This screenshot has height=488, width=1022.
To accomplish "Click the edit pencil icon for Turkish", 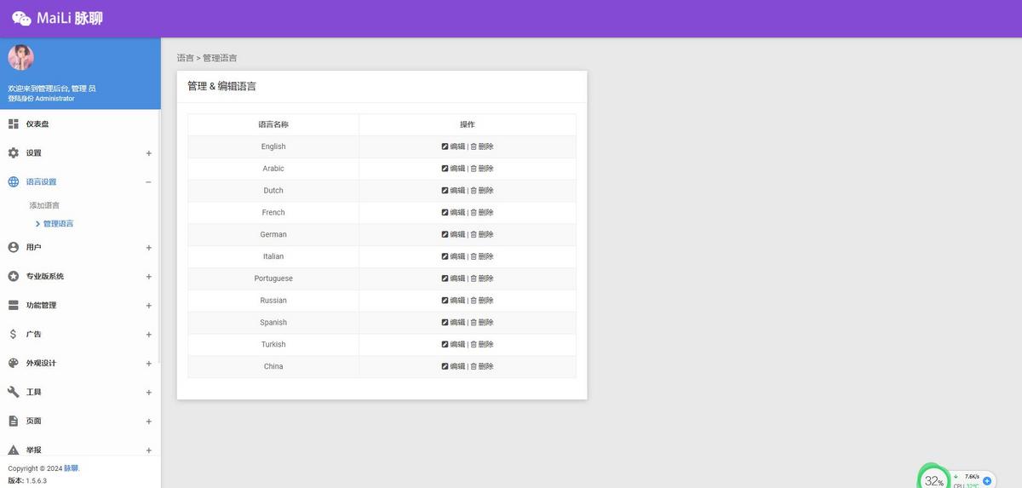I will pos(445,345).
